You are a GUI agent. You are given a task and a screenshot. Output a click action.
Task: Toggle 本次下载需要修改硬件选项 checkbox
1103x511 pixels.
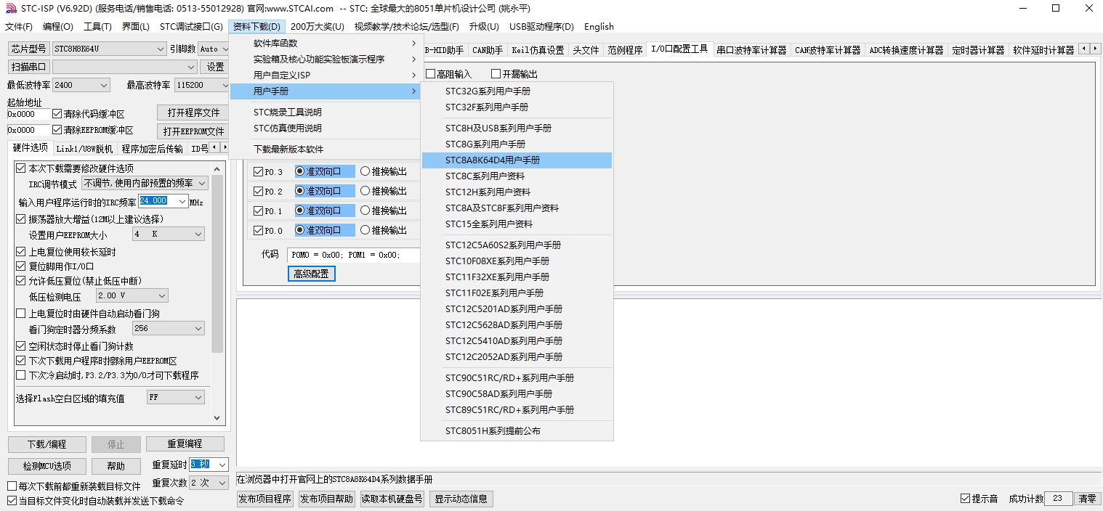[20, 168]
